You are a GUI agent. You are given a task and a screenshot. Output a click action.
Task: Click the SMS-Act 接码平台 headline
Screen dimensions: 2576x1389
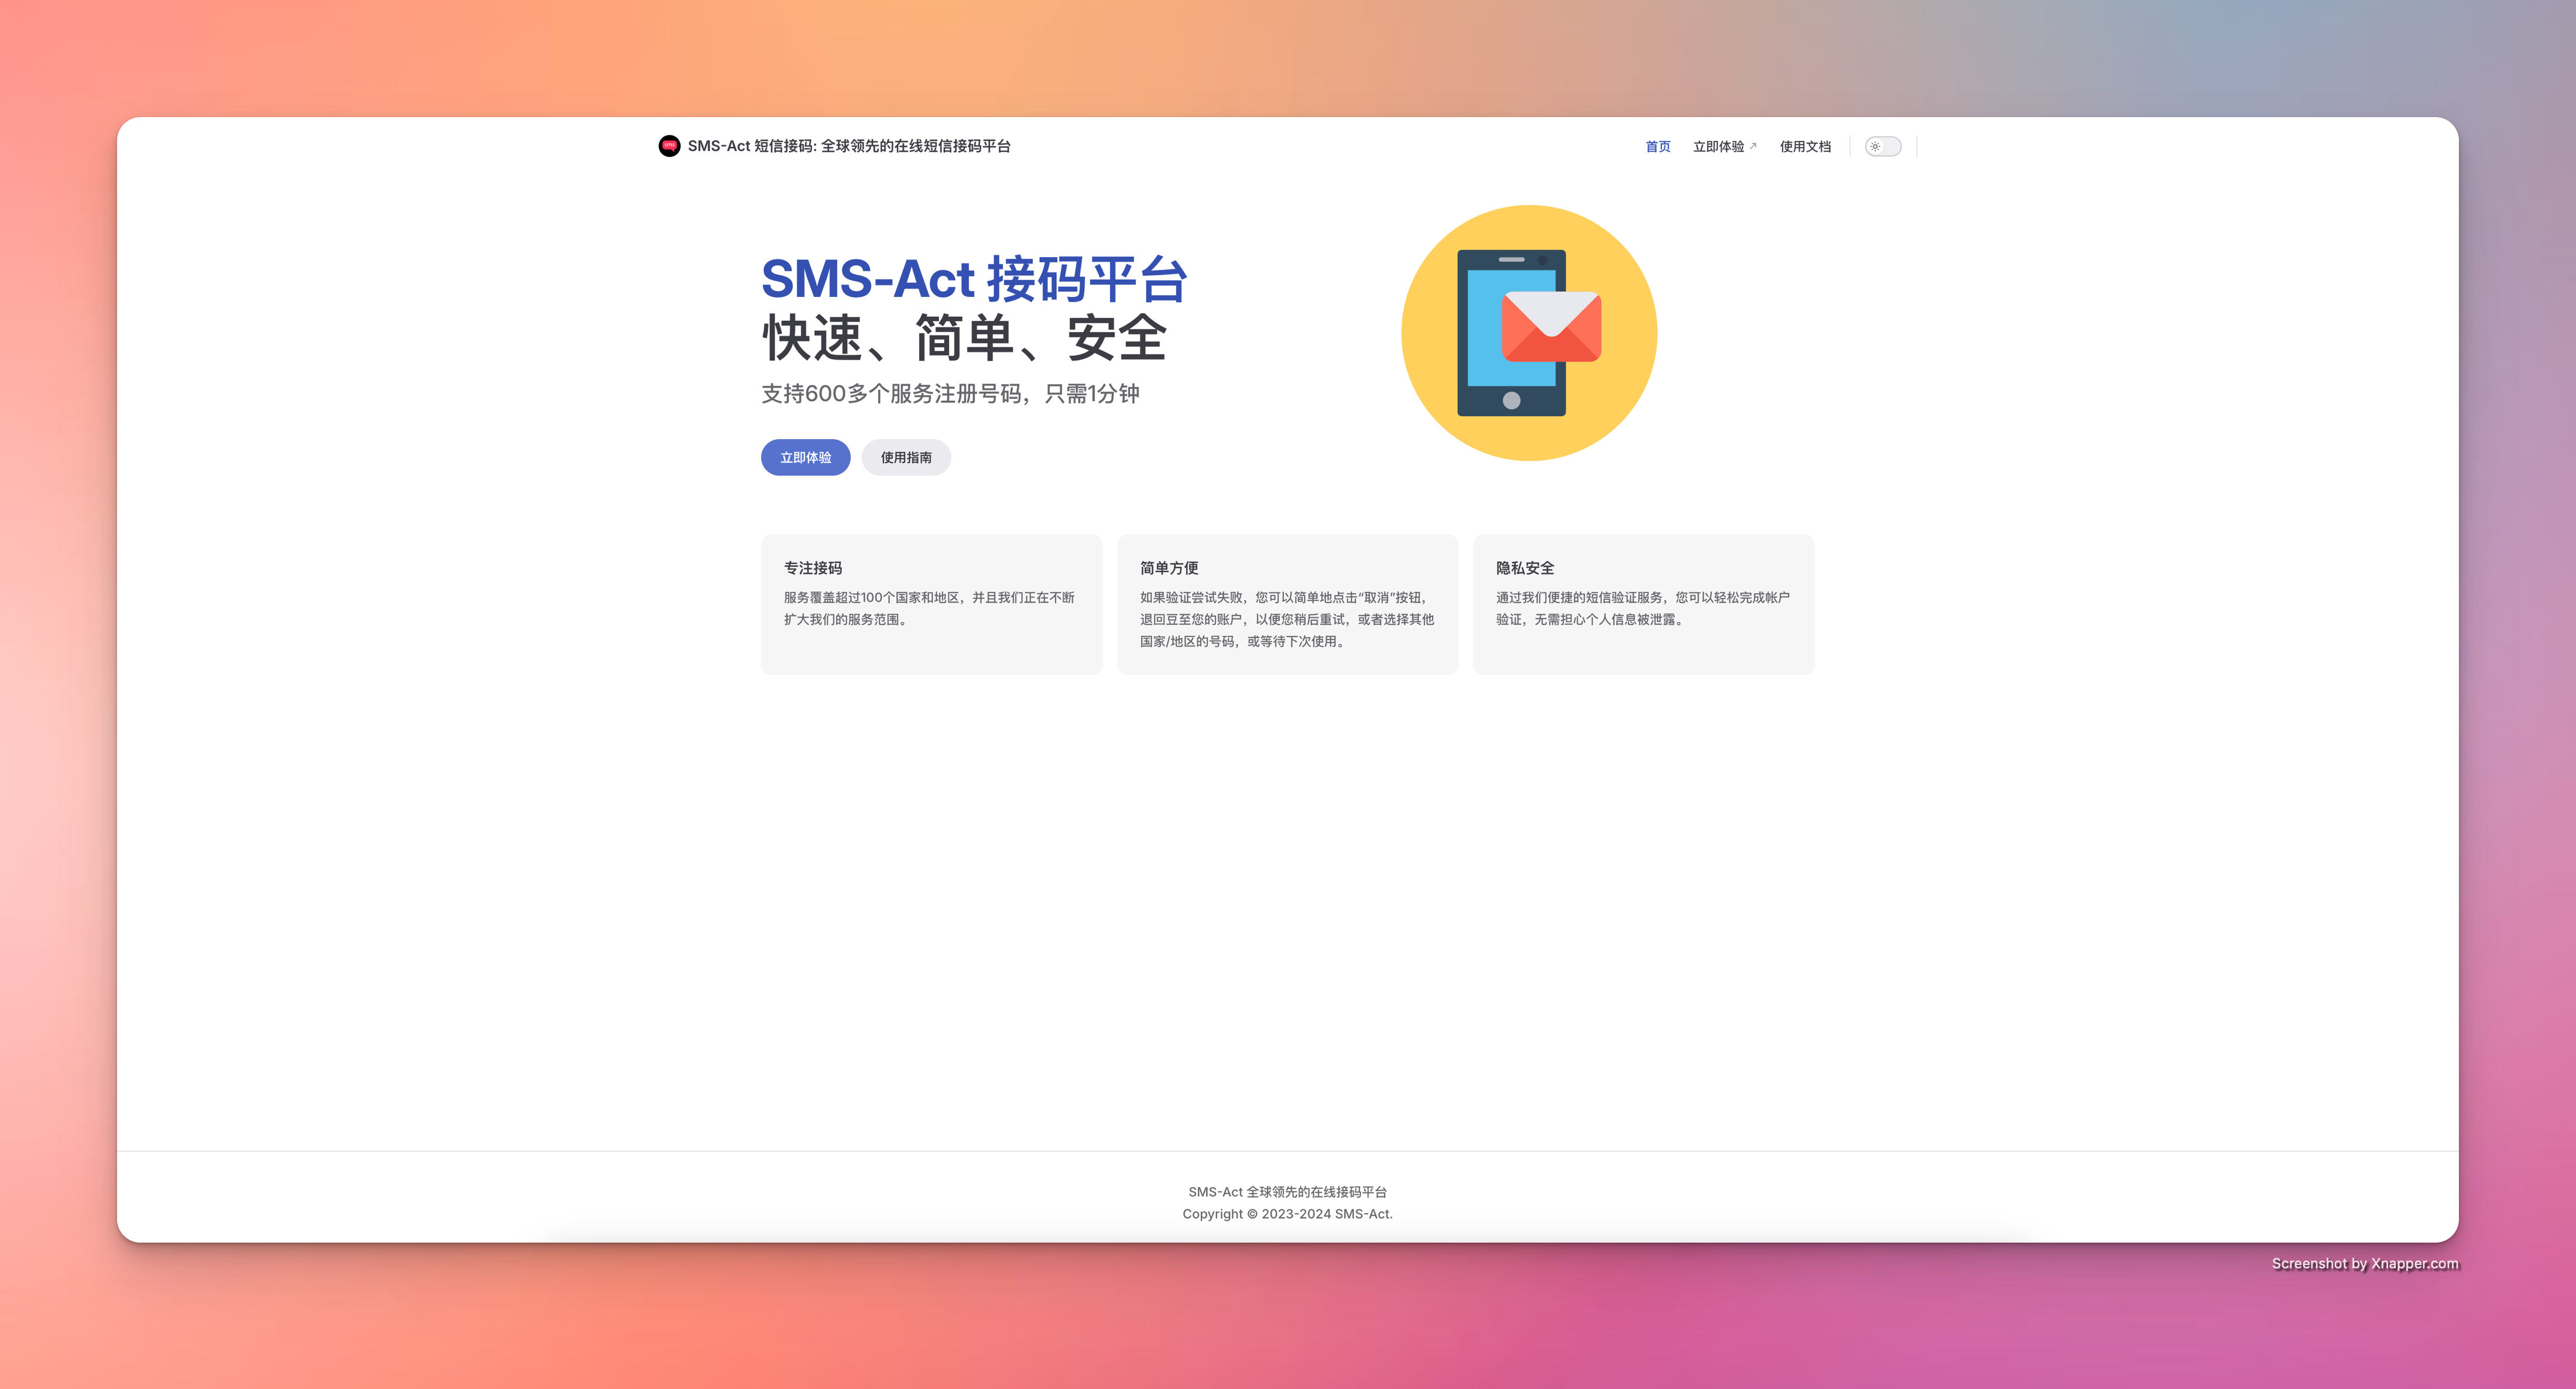click(975, 279)
